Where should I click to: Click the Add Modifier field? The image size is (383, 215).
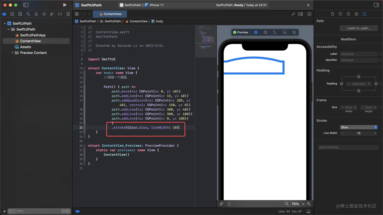(x=348, y=147)
